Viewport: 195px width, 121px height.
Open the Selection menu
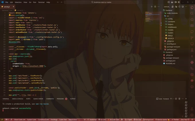point(18,2)
